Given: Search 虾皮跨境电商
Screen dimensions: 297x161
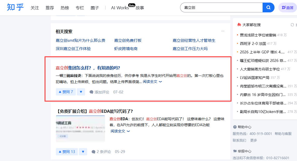Looking at the screenshot, I should (126, 49).
